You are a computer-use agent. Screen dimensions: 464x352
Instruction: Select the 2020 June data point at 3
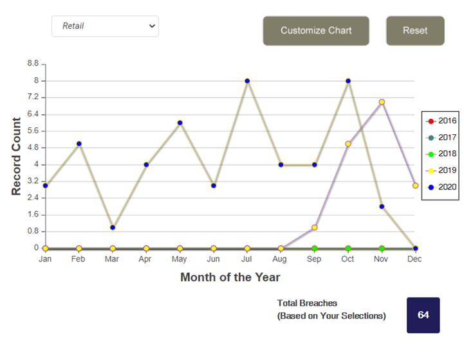[214, 186]
